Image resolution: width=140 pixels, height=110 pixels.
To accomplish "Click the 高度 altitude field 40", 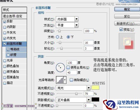I will tap(72, 72).
